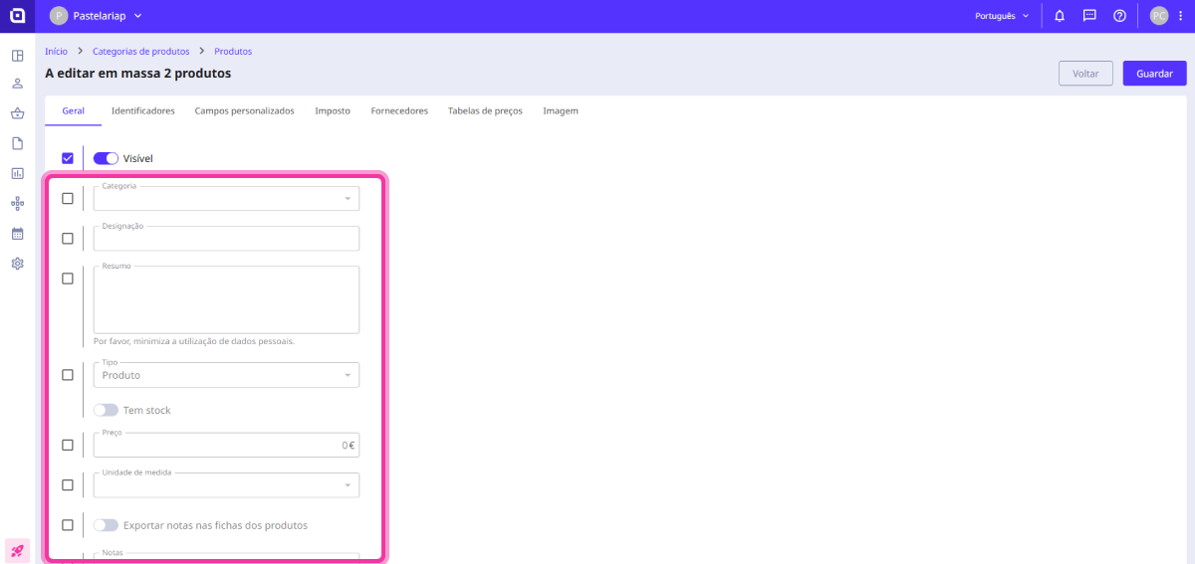Tick the Exportar notas row checkbox
The width and height of the screenshot is (1195, 564).
pos(68,525)
